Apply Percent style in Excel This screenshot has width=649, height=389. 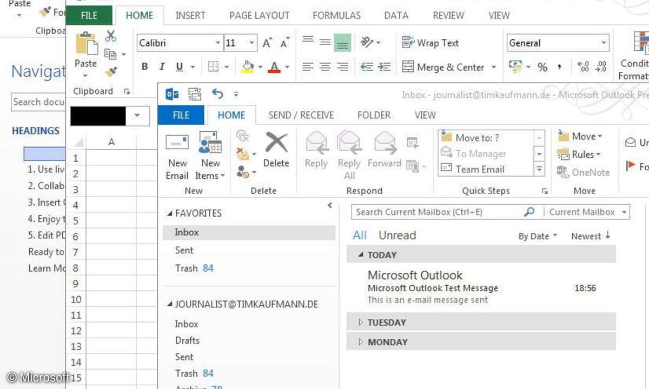click(542, 68)
